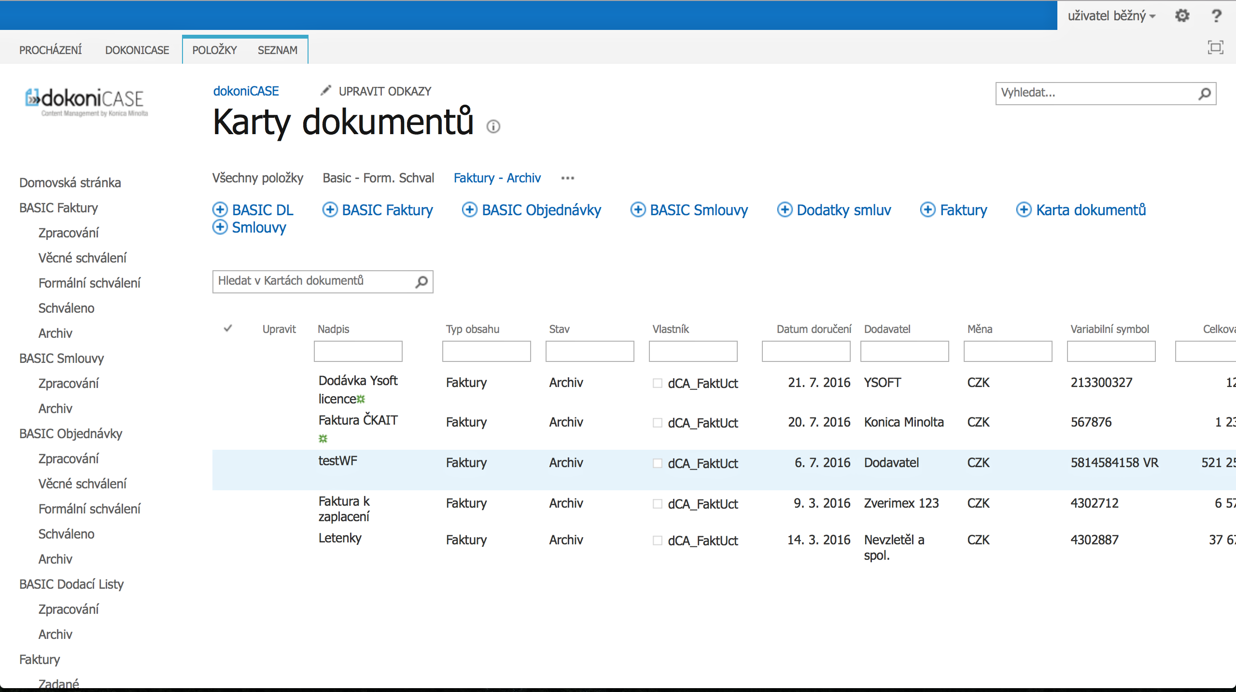Open the Typ obsahu column header menu
Screen dimensions: 1236x692
coord(472,329)
